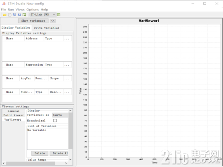This screenshot has height=167, width=223.
Task: Open the VarViewer1 as Curve dropdown
Action: click(60, 115)
